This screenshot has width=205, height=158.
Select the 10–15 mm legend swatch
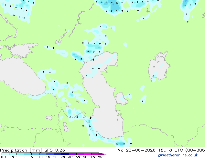[x=43, y=154]
